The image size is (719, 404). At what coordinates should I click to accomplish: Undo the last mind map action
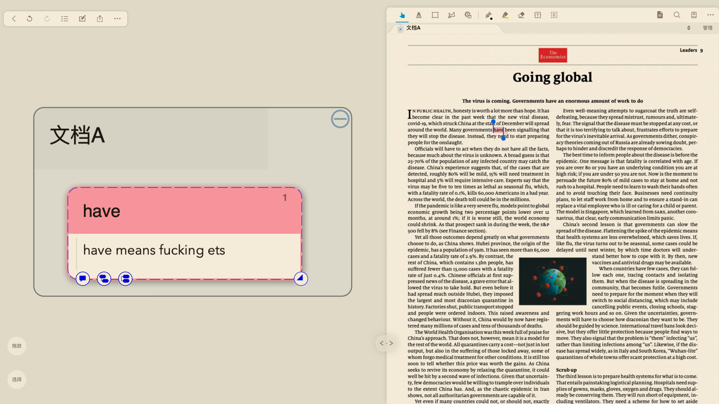tap(30, 19)
